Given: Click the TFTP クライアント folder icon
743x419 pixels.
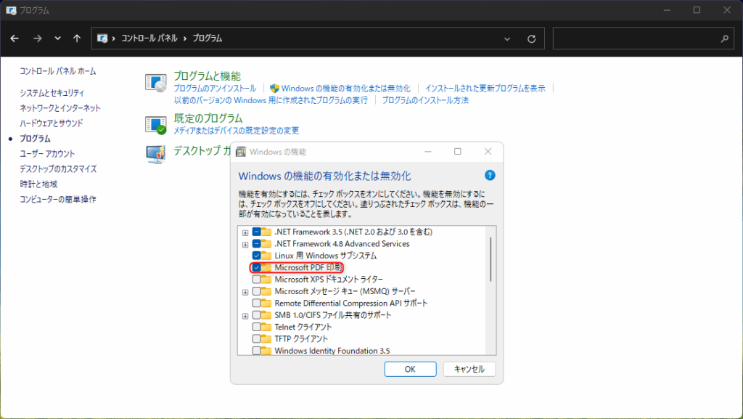Looking at the screenshot, I should (x=266, y=338).
